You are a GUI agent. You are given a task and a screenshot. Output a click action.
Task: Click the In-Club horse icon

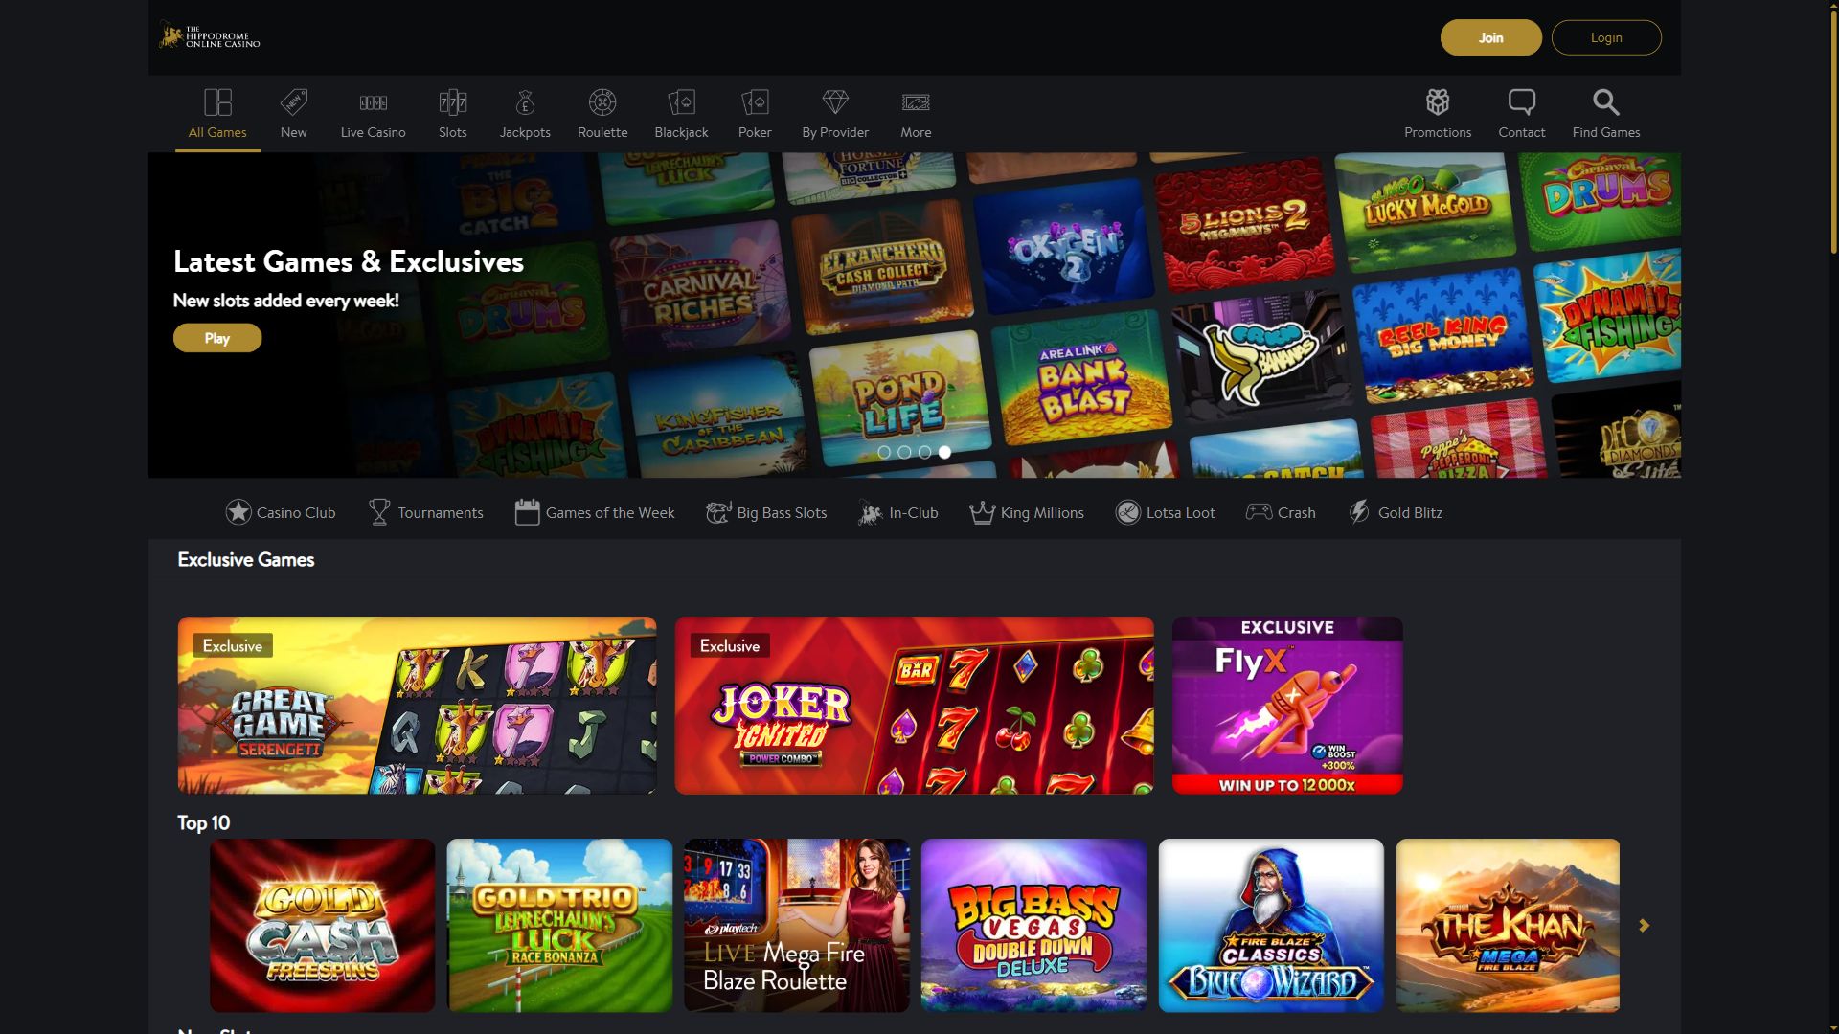870,512
